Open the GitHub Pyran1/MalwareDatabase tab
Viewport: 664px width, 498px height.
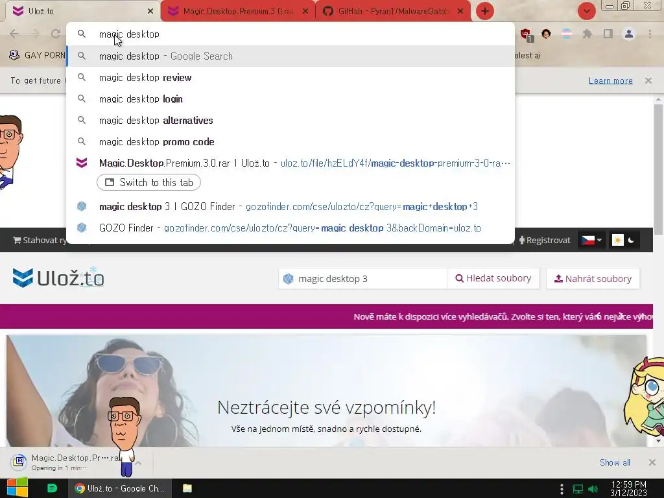393,11
